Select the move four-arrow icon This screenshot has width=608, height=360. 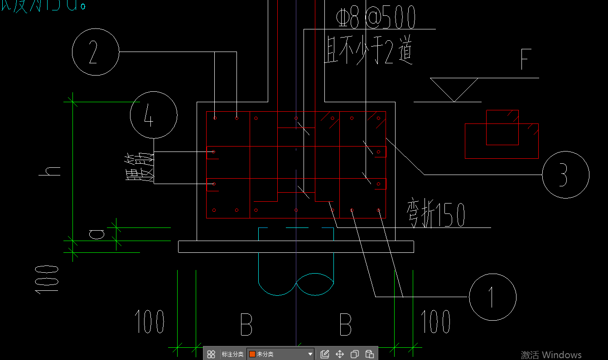tap(340, 354)
